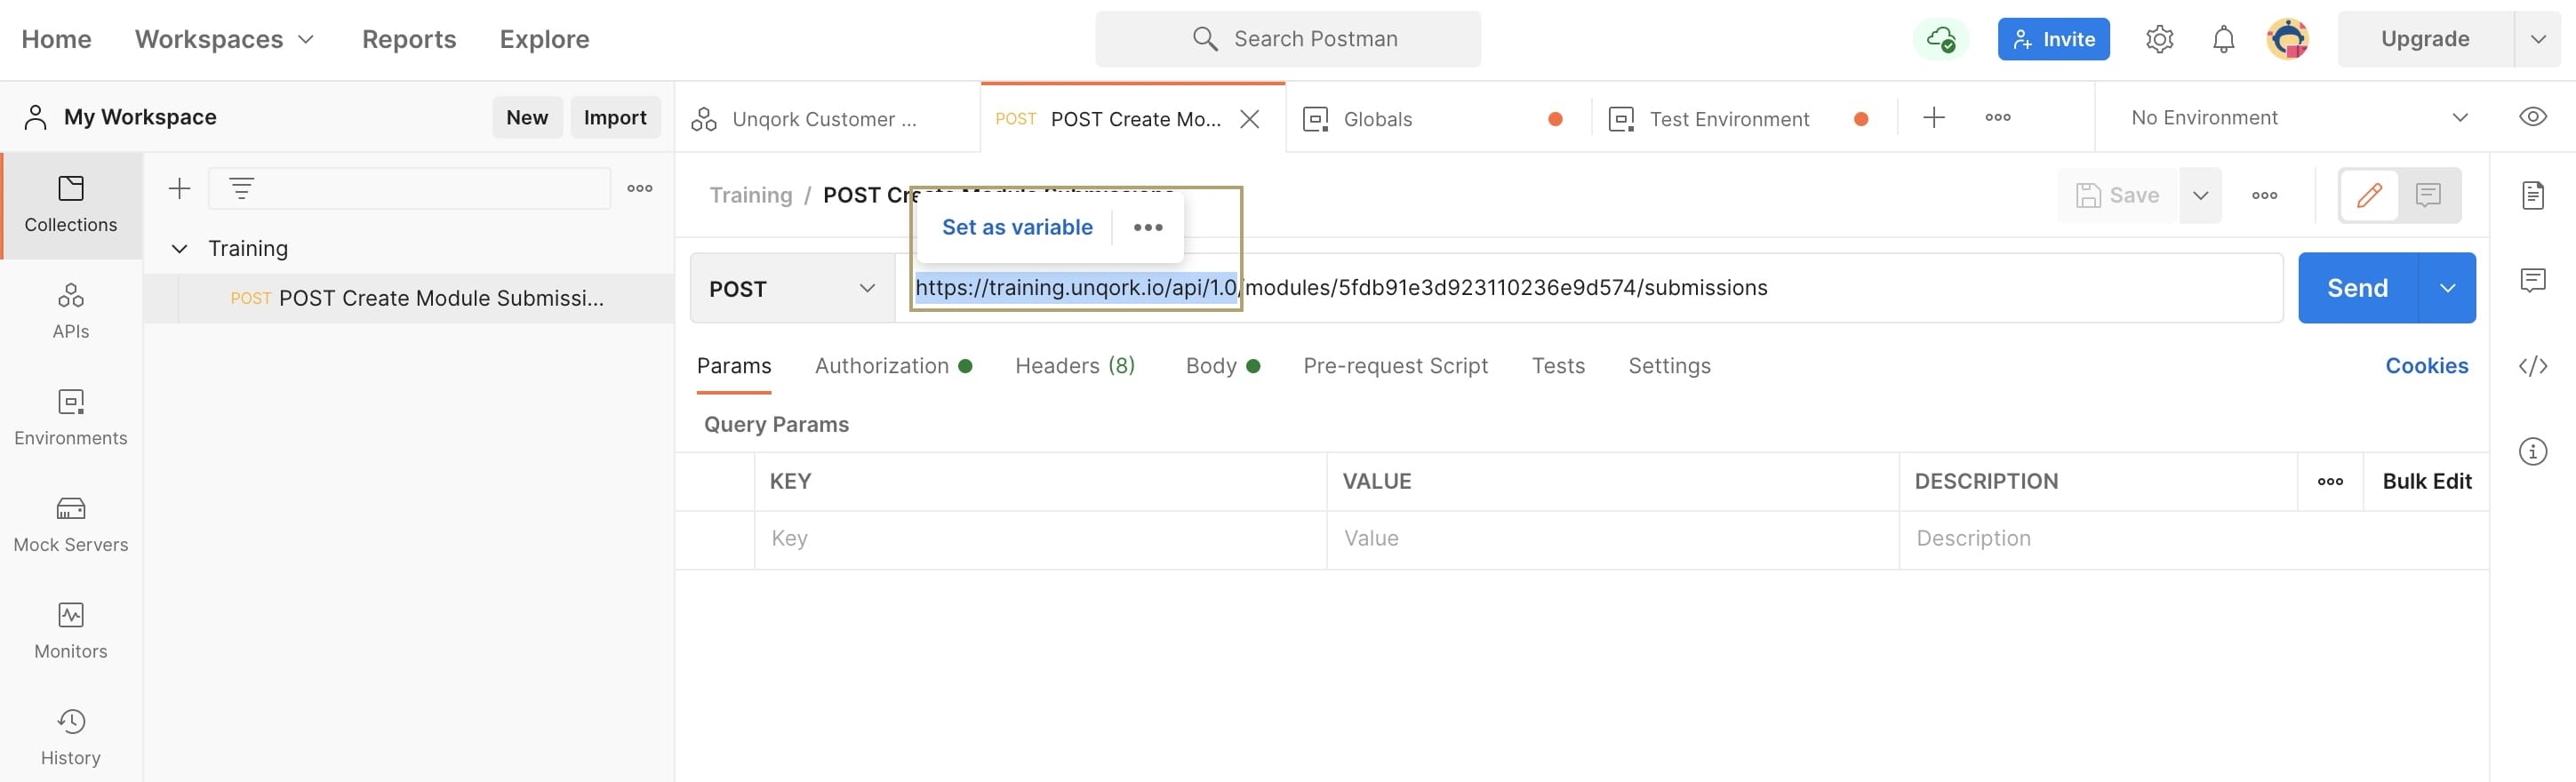Select the Pre-request Script tab
The width and height of the screenshot is (2576, 782).
coord(1396,366)
